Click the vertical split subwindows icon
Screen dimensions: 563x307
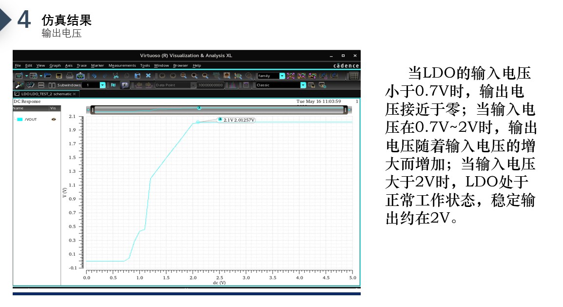[x=52, y=85]
